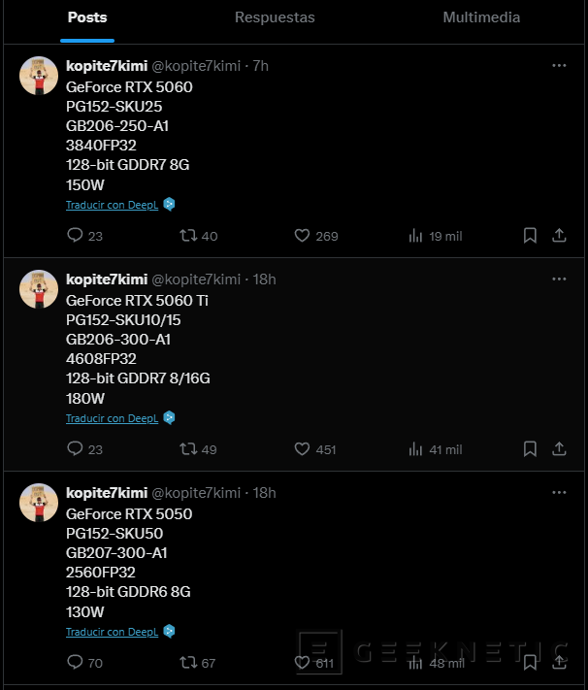Bookmark the RTX 5060 Ti post

[x=530, y=449]
